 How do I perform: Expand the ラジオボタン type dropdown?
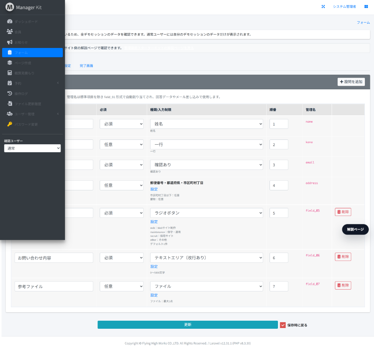click(207, 213)
